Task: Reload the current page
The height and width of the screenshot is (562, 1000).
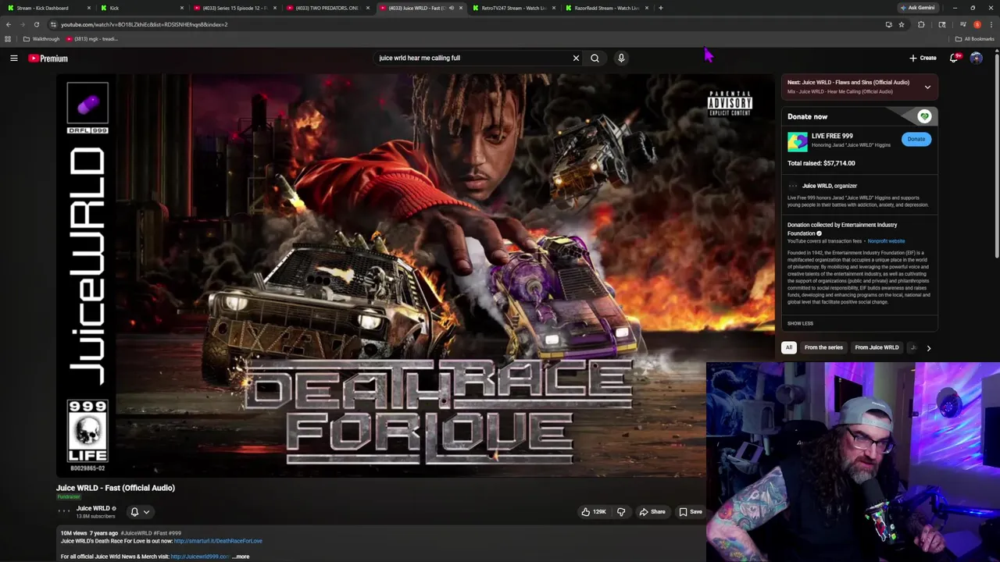Action: coord(36,24)
